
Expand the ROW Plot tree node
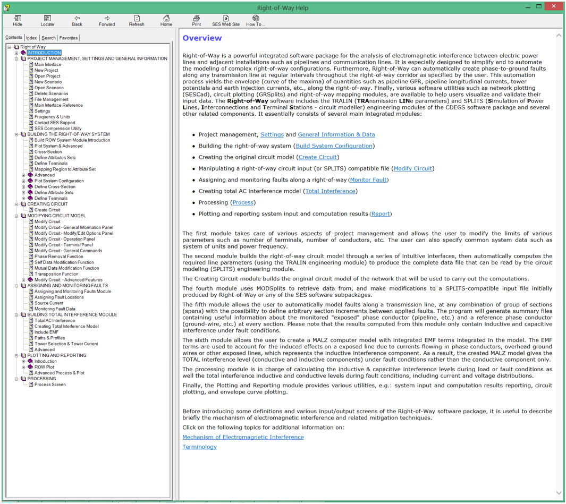(23, 367)
